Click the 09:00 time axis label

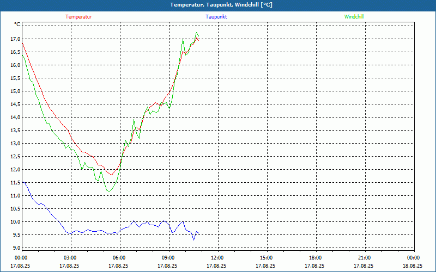pos(167,258)
